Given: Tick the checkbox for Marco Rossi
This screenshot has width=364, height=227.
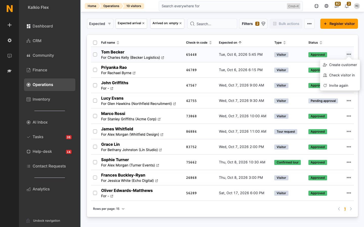Looking at the screenshot, I should (95, 116).
